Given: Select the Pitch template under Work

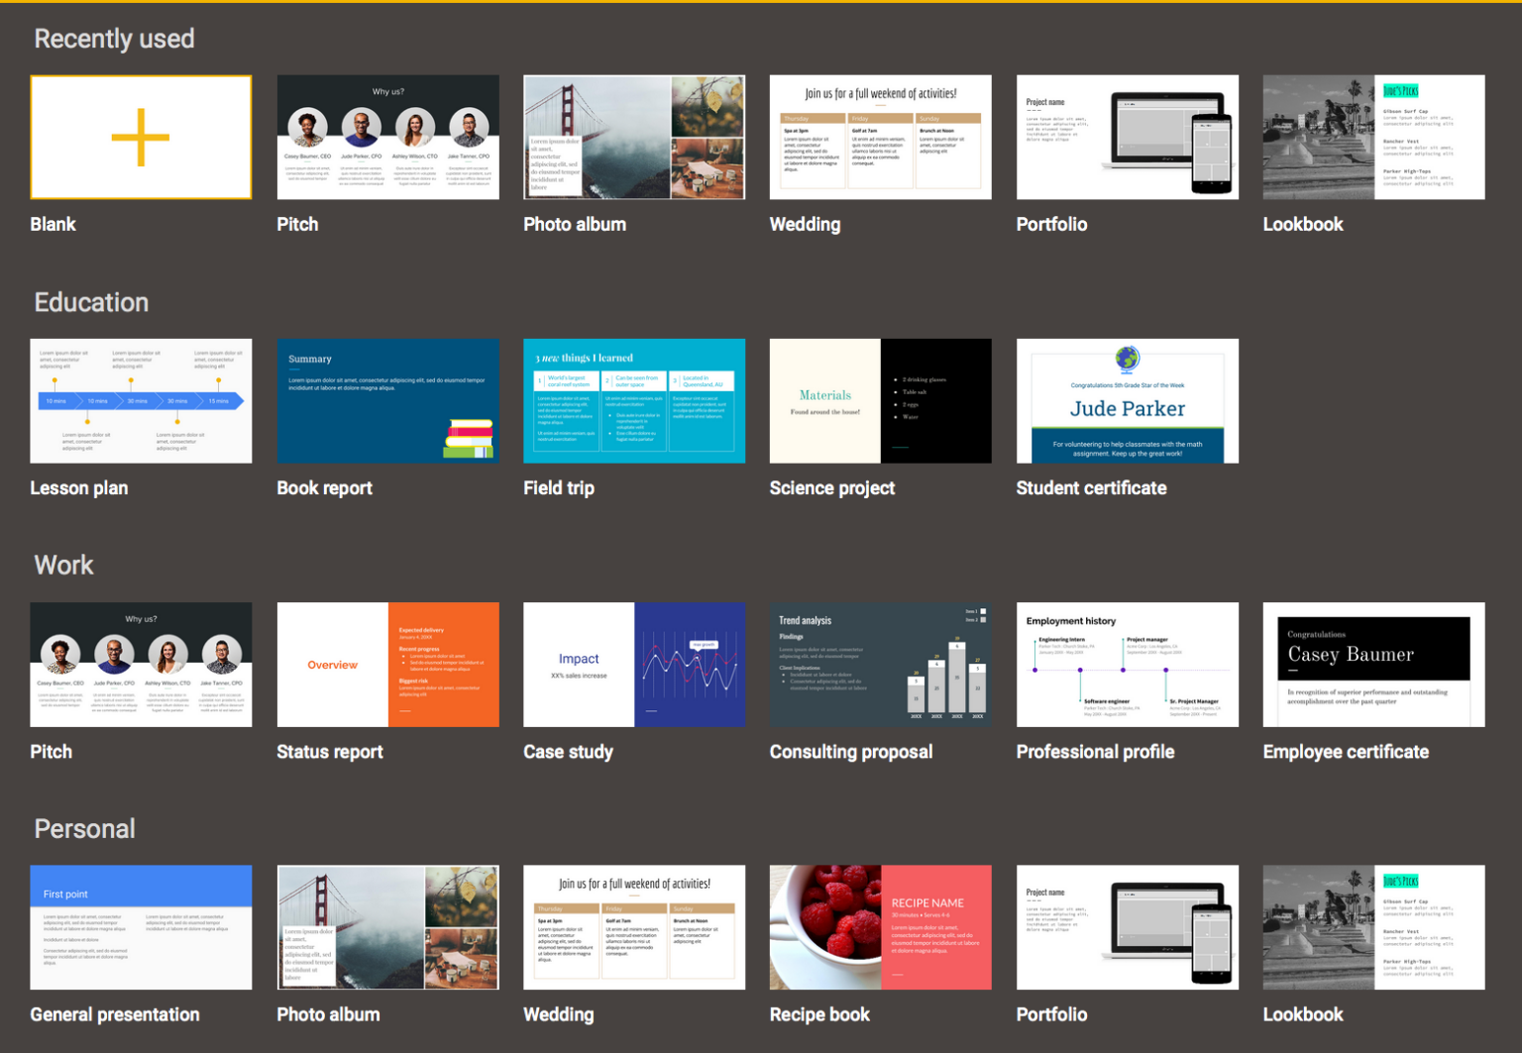Looking at the screenshot, I should click(140, 664).
